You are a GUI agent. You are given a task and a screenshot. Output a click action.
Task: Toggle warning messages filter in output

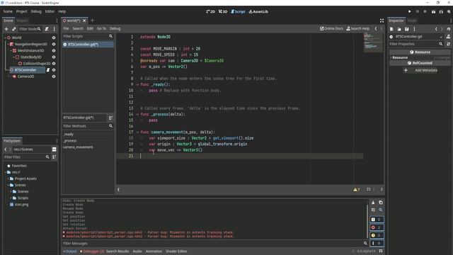click(x=377, y=235)
